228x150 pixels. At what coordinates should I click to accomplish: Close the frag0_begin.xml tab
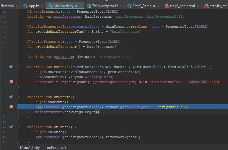point(198,6)
